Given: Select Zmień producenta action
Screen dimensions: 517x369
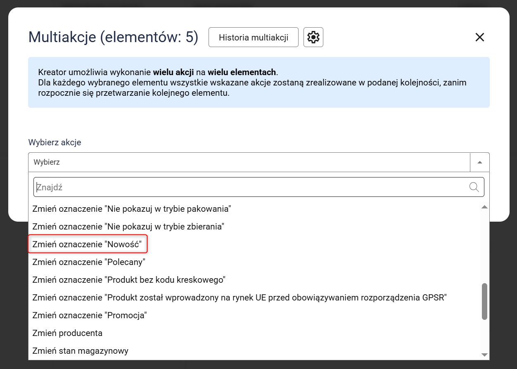Looking at the screenshot, I should [67, 333].
